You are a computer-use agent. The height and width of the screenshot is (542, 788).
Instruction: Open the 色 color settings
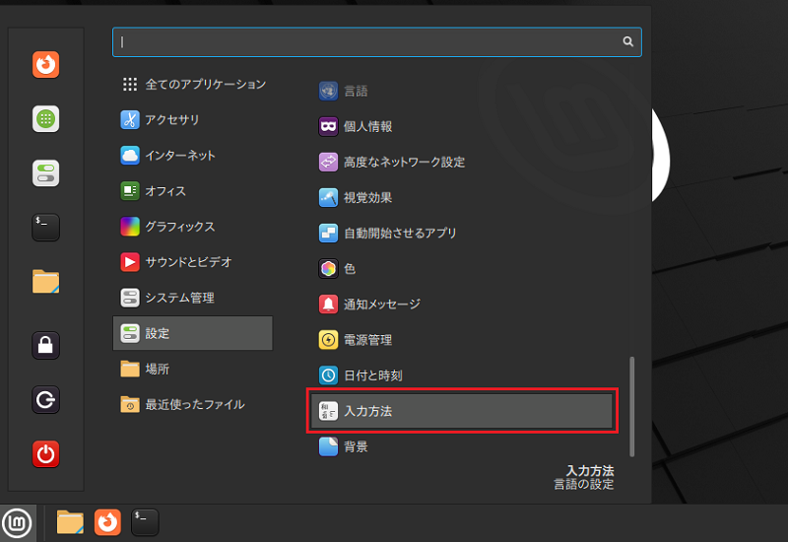[x=461, y=268]
